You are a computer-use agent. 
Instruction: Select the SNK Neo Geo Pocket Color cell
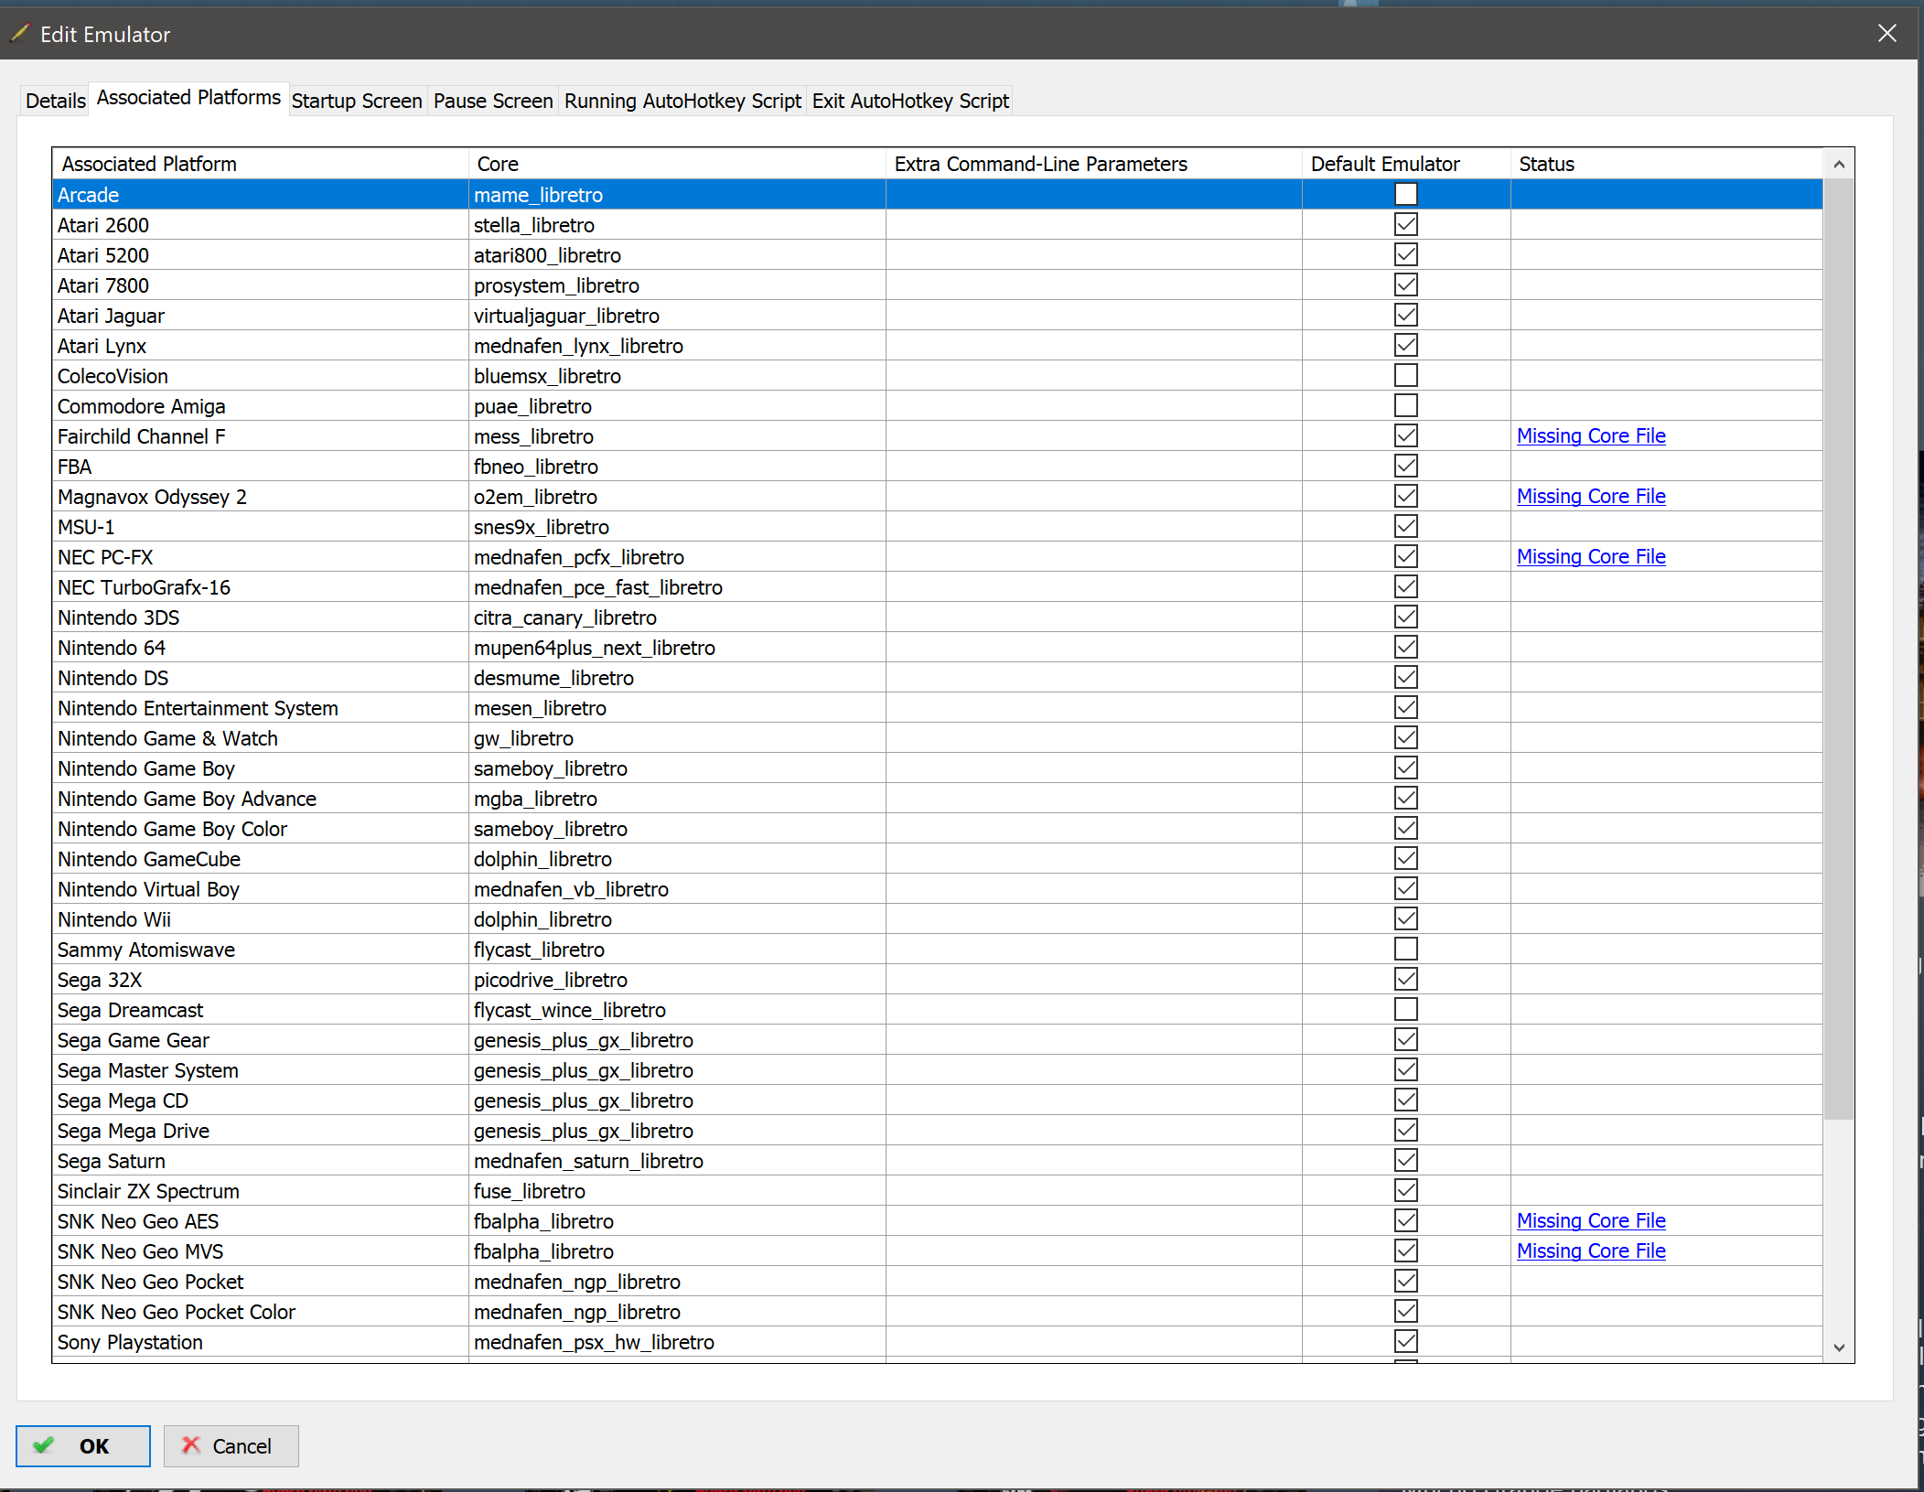(261, 1311)
